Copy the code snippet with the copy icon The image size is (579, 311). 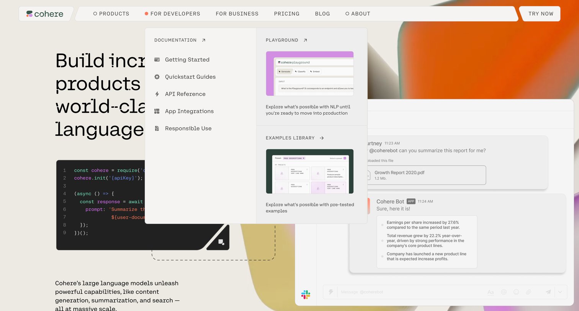pos(221,242)
